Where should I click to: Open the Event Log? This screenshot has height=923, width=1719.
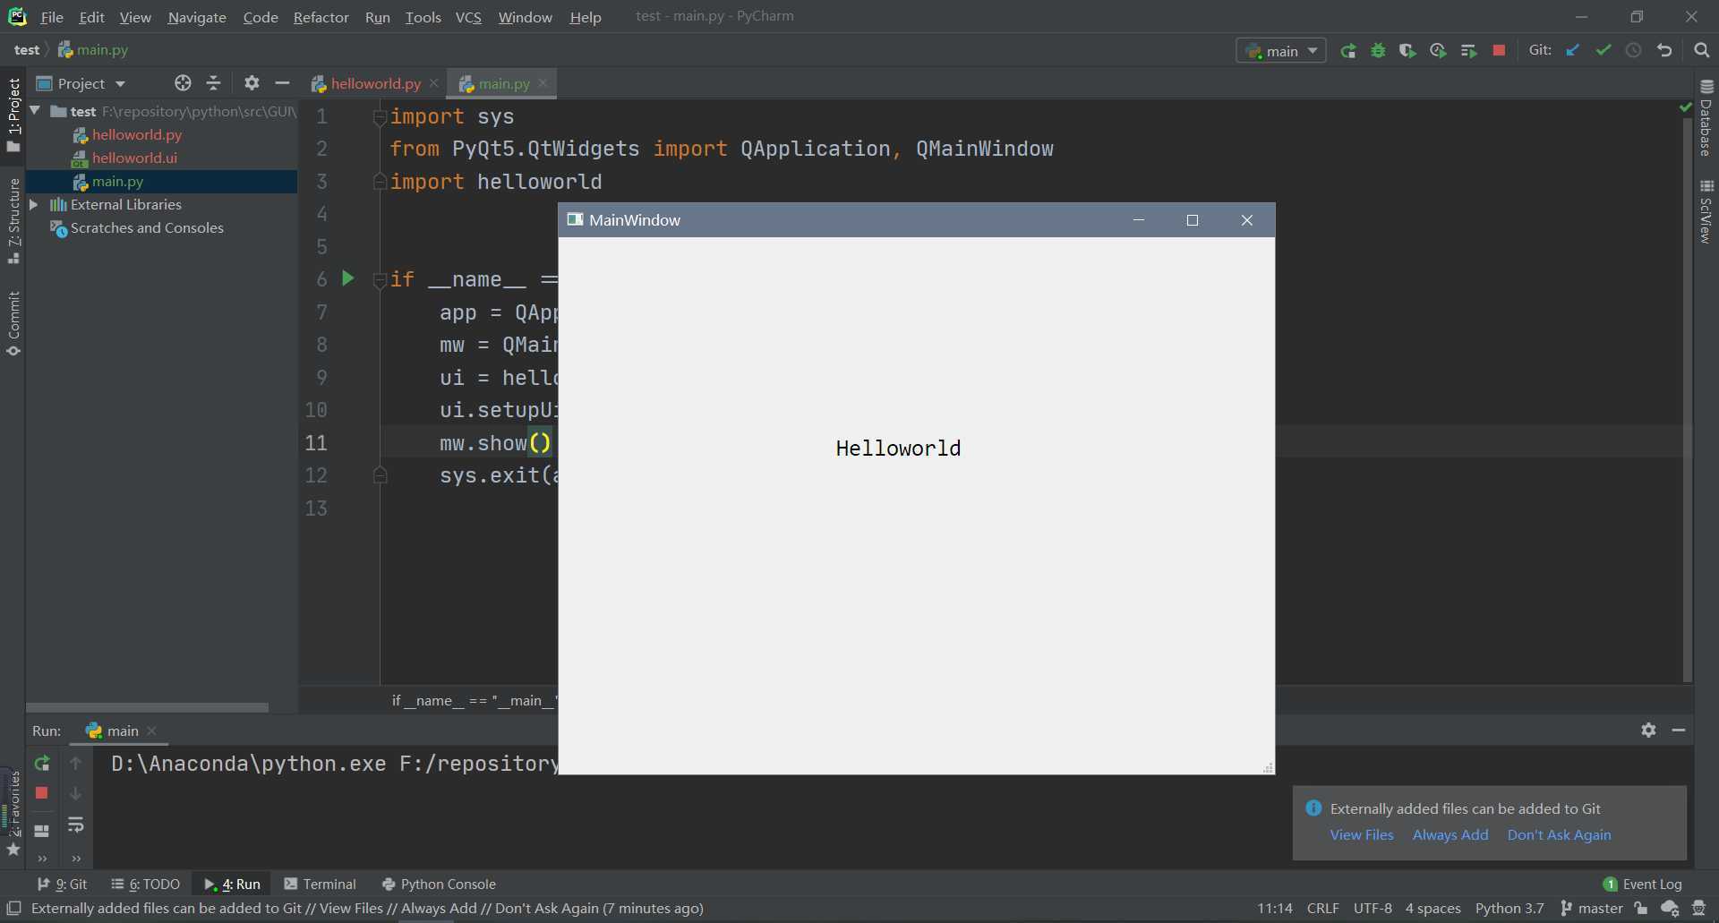pos(1642,885)
